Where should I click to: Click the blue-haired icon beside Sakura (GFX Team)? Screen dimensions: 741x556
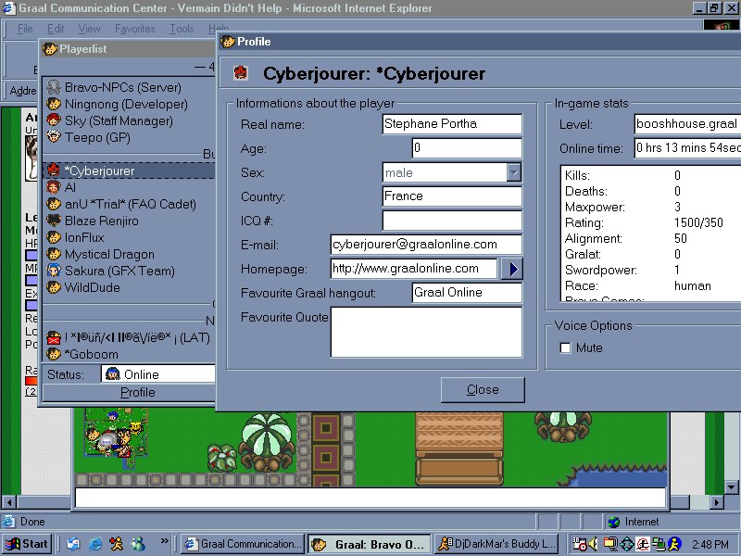click(x=54, y=271)
